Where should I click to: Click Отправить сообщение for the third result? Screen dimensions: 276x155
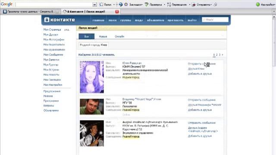[202, 123]
